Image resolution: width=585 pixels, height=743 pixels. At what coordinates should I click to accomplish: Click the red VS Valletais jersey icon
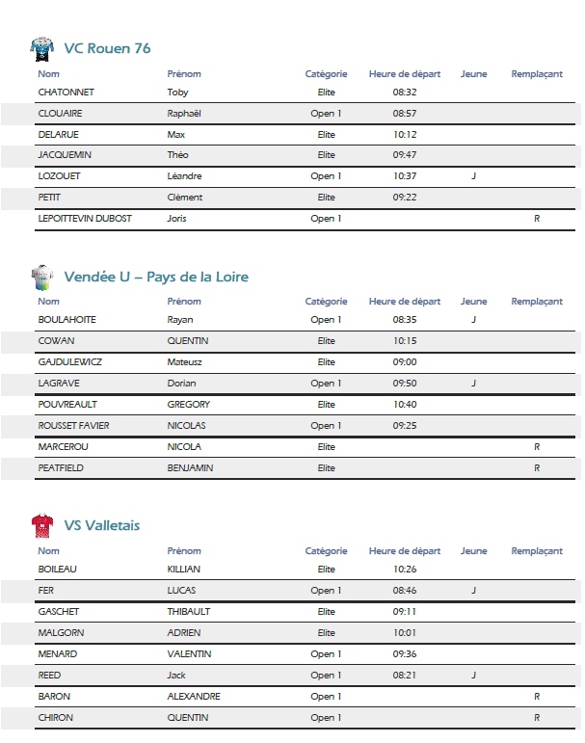[42, 525]
